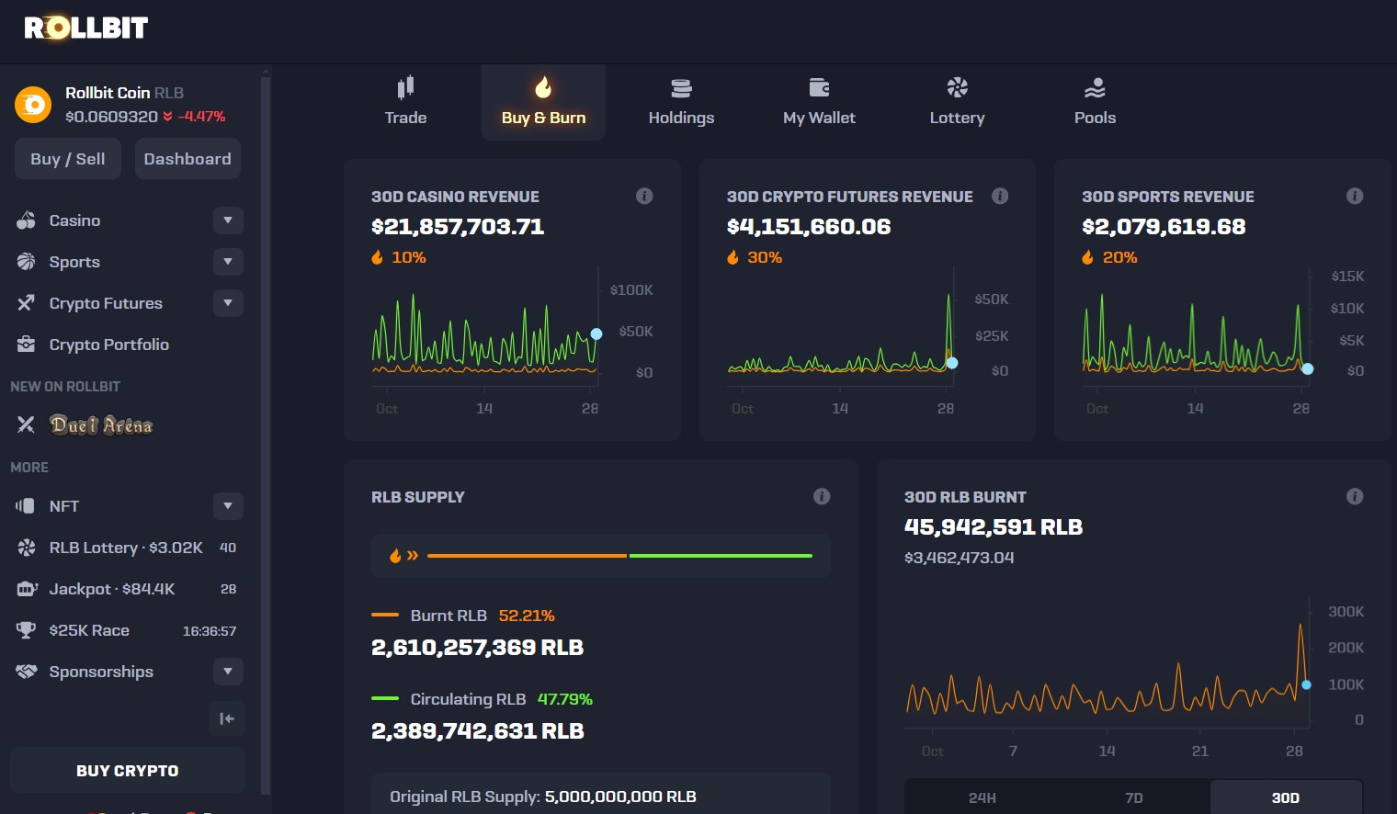
Task: Click the NFT cards icon
Action: click(x=26, y=506)
